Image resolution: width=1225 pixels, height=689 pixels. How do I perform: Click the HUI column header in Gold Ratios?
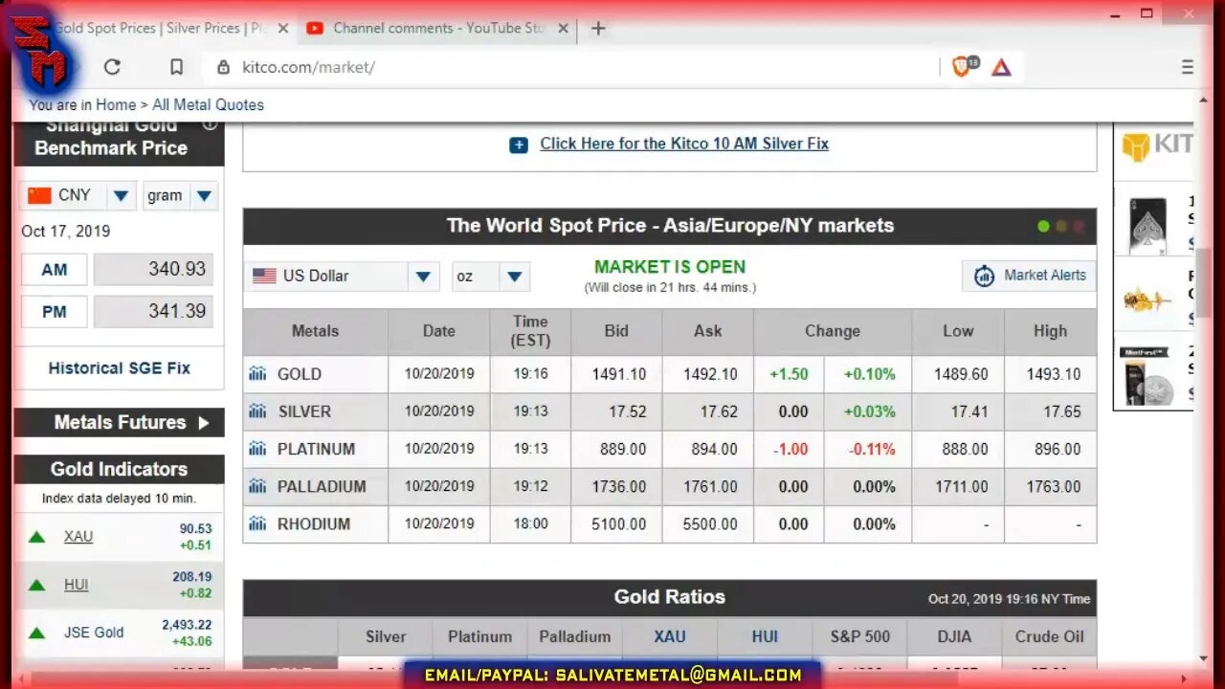click(765, 636)
